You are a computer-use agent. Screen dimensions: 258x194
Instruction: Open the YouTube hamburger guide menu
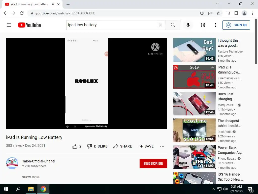9,25
